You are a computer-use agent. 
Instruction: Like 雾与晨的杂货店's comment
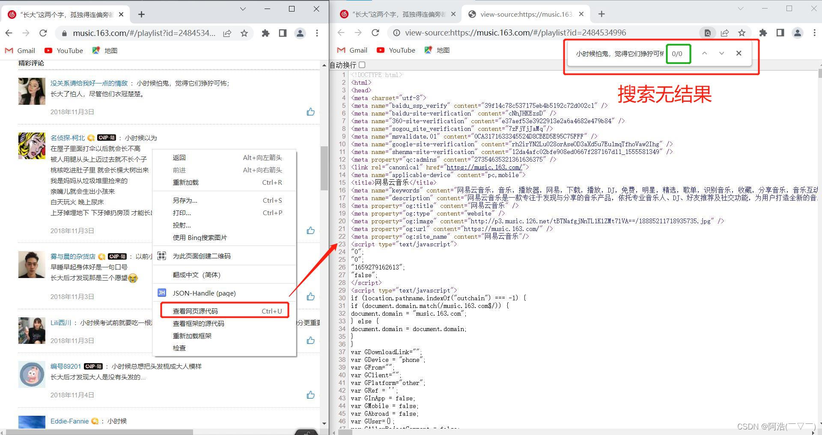click(311, 296)
